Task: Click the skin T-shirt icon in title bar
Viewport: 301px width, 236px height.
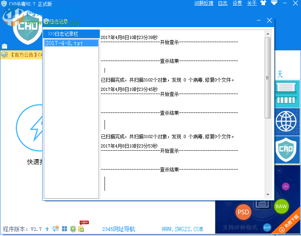Action: coord(264,3)
